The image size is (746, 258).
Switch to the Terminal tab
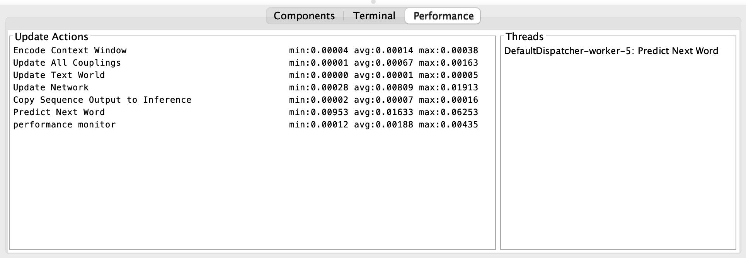(373, 16)
